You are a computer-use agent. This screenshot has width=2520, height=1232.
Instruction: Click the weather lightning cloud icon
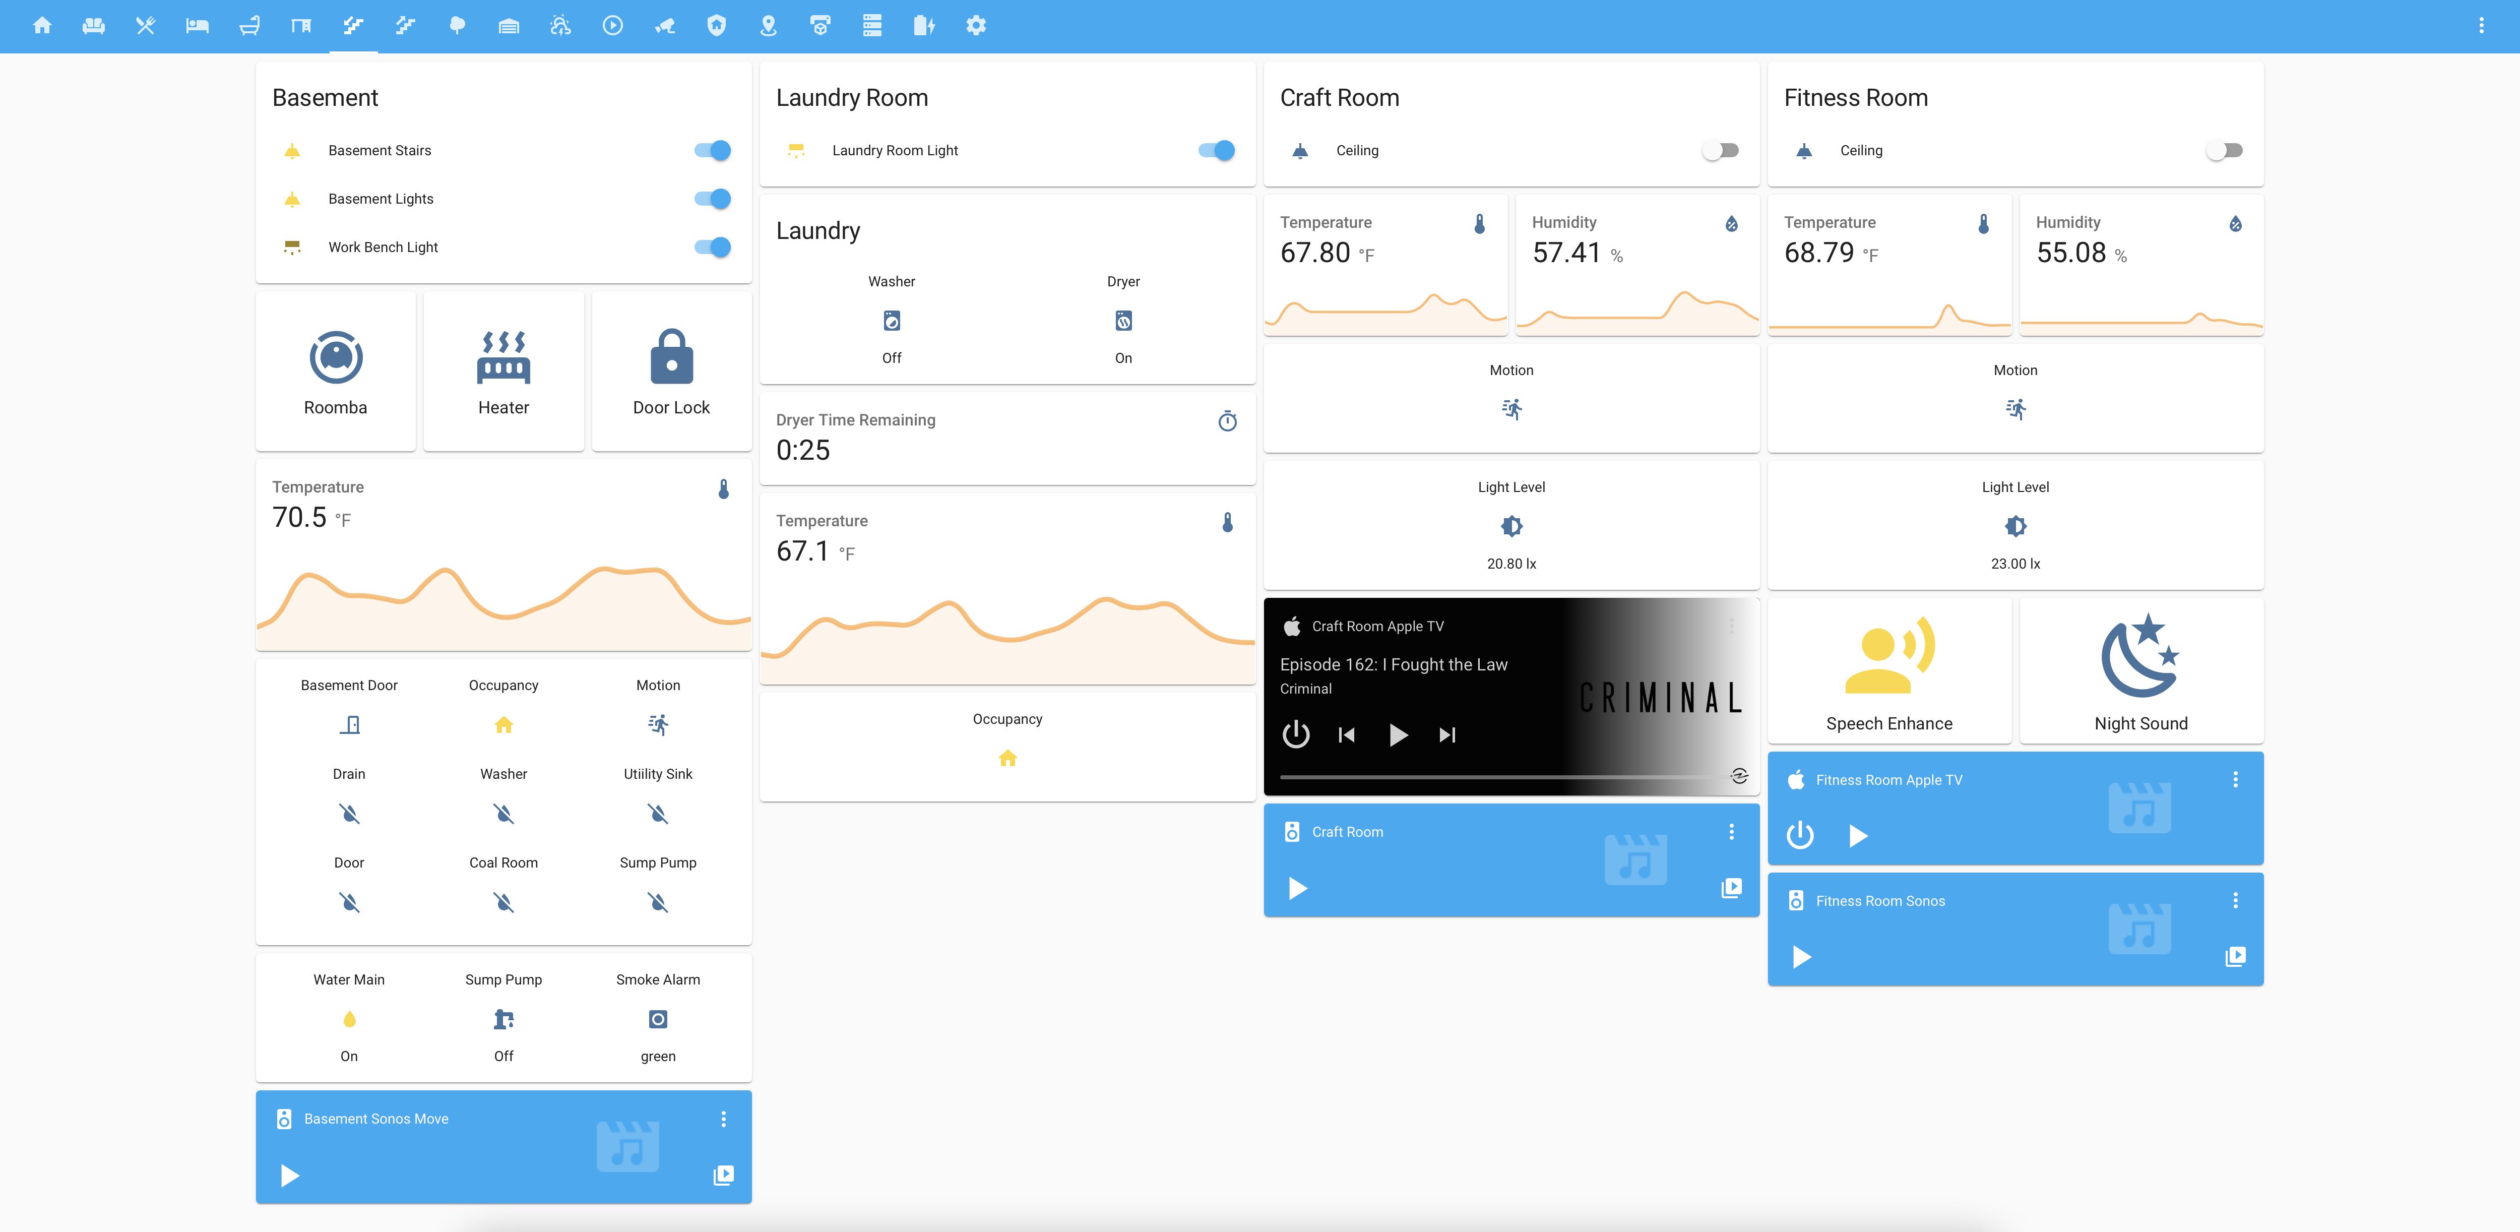coord(559,25)
